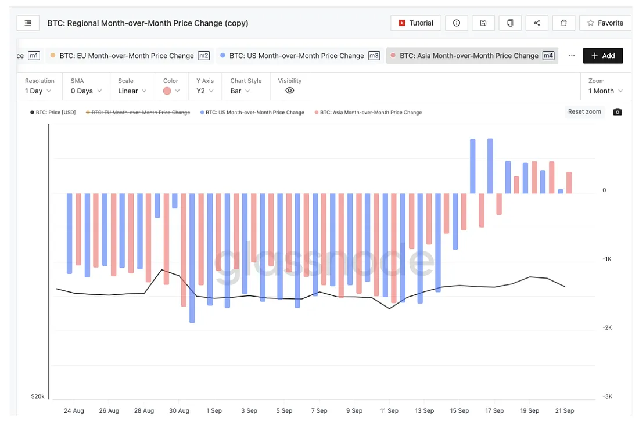Toggle the Asia Month-over-Month legend entry
This screenshot has width=639, height=429.
pos(368,113)
